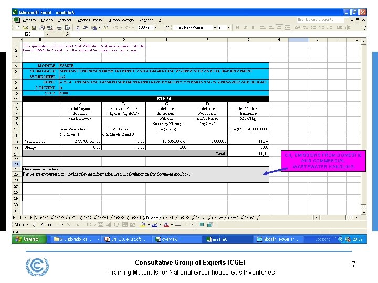Toggle Underline formatting
The width and height of the screenshot is (378, 283).
(x=253, y=28)
